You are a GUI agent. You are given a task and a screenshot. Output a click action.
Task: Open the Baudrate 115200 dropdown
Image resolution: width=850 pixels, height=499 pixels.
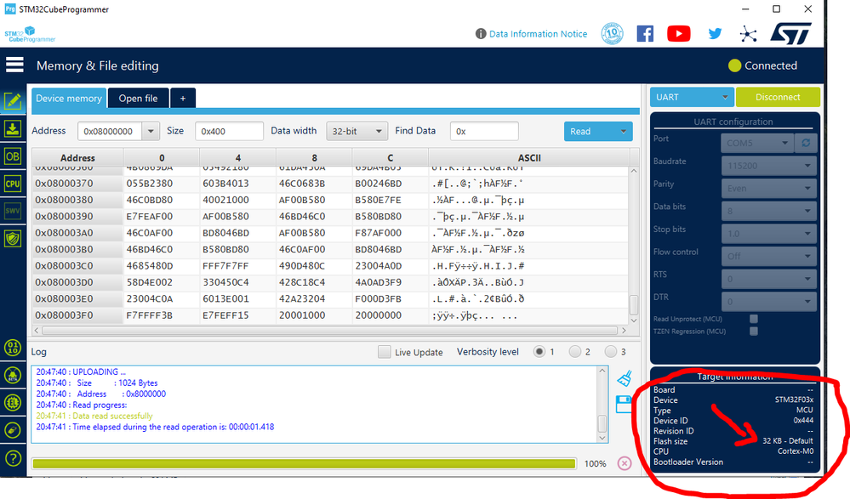(768, 165)
